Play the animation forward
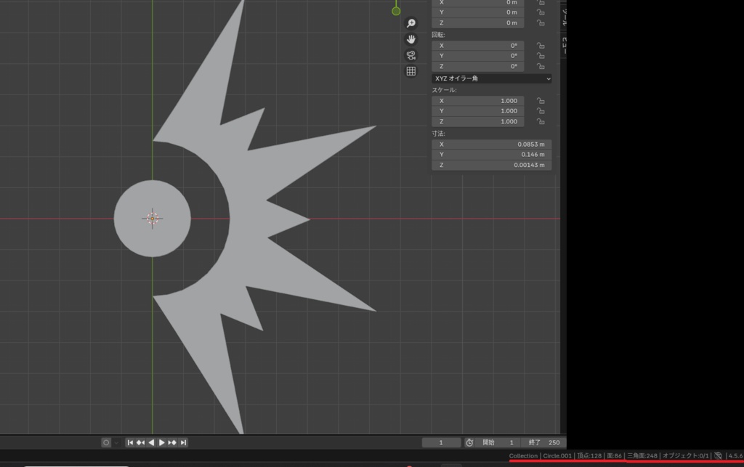Viewport: 744px width, 467px height. 161,442
